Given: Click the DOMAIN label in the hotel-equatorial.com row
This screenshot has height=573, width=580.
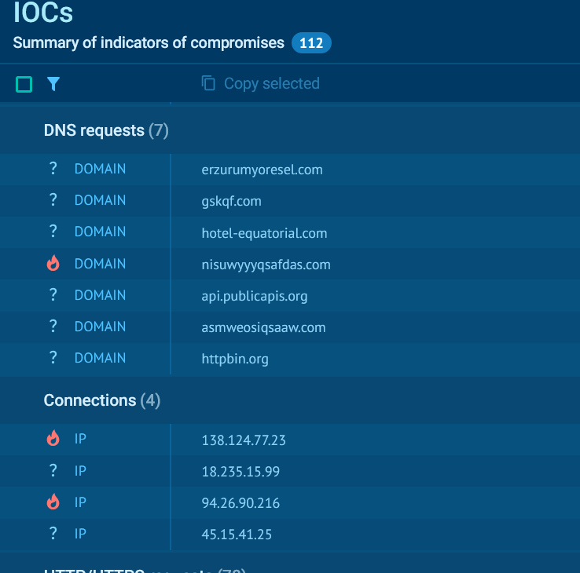Looking at the screenshot, I should tap(101, 232).
